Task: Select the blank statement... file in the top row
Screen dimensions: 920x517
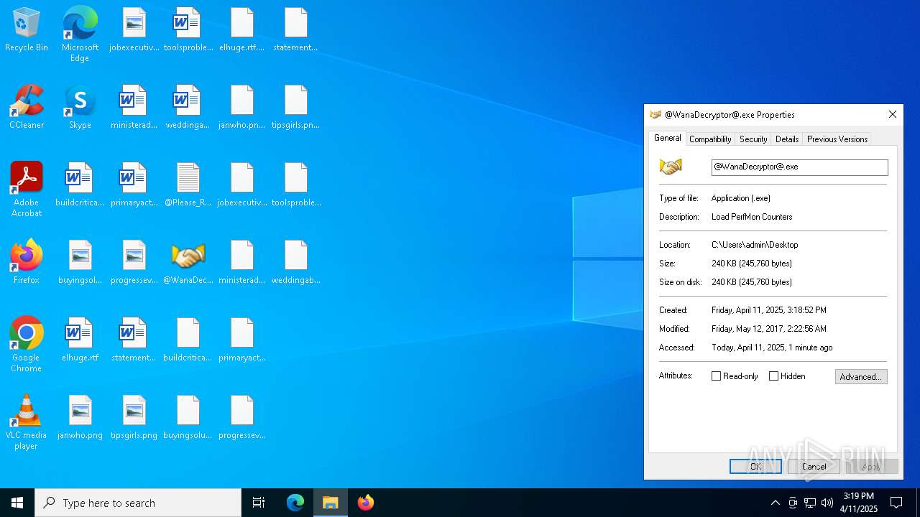Action: 296,30
